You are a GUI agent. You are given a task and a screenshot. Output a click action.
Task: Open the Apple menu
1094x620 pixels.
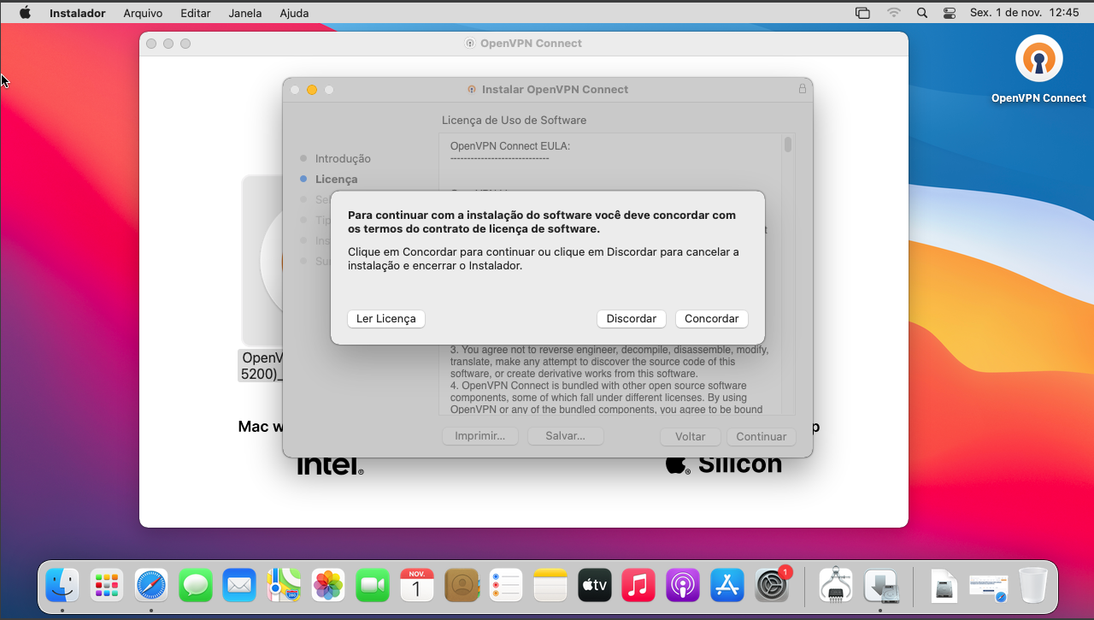pyautogui.click(x=25, y=13)
